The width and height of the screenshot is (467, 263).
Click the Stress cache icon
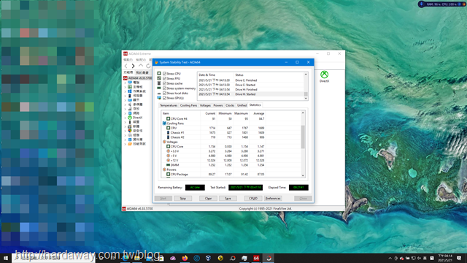pos(159,83)
